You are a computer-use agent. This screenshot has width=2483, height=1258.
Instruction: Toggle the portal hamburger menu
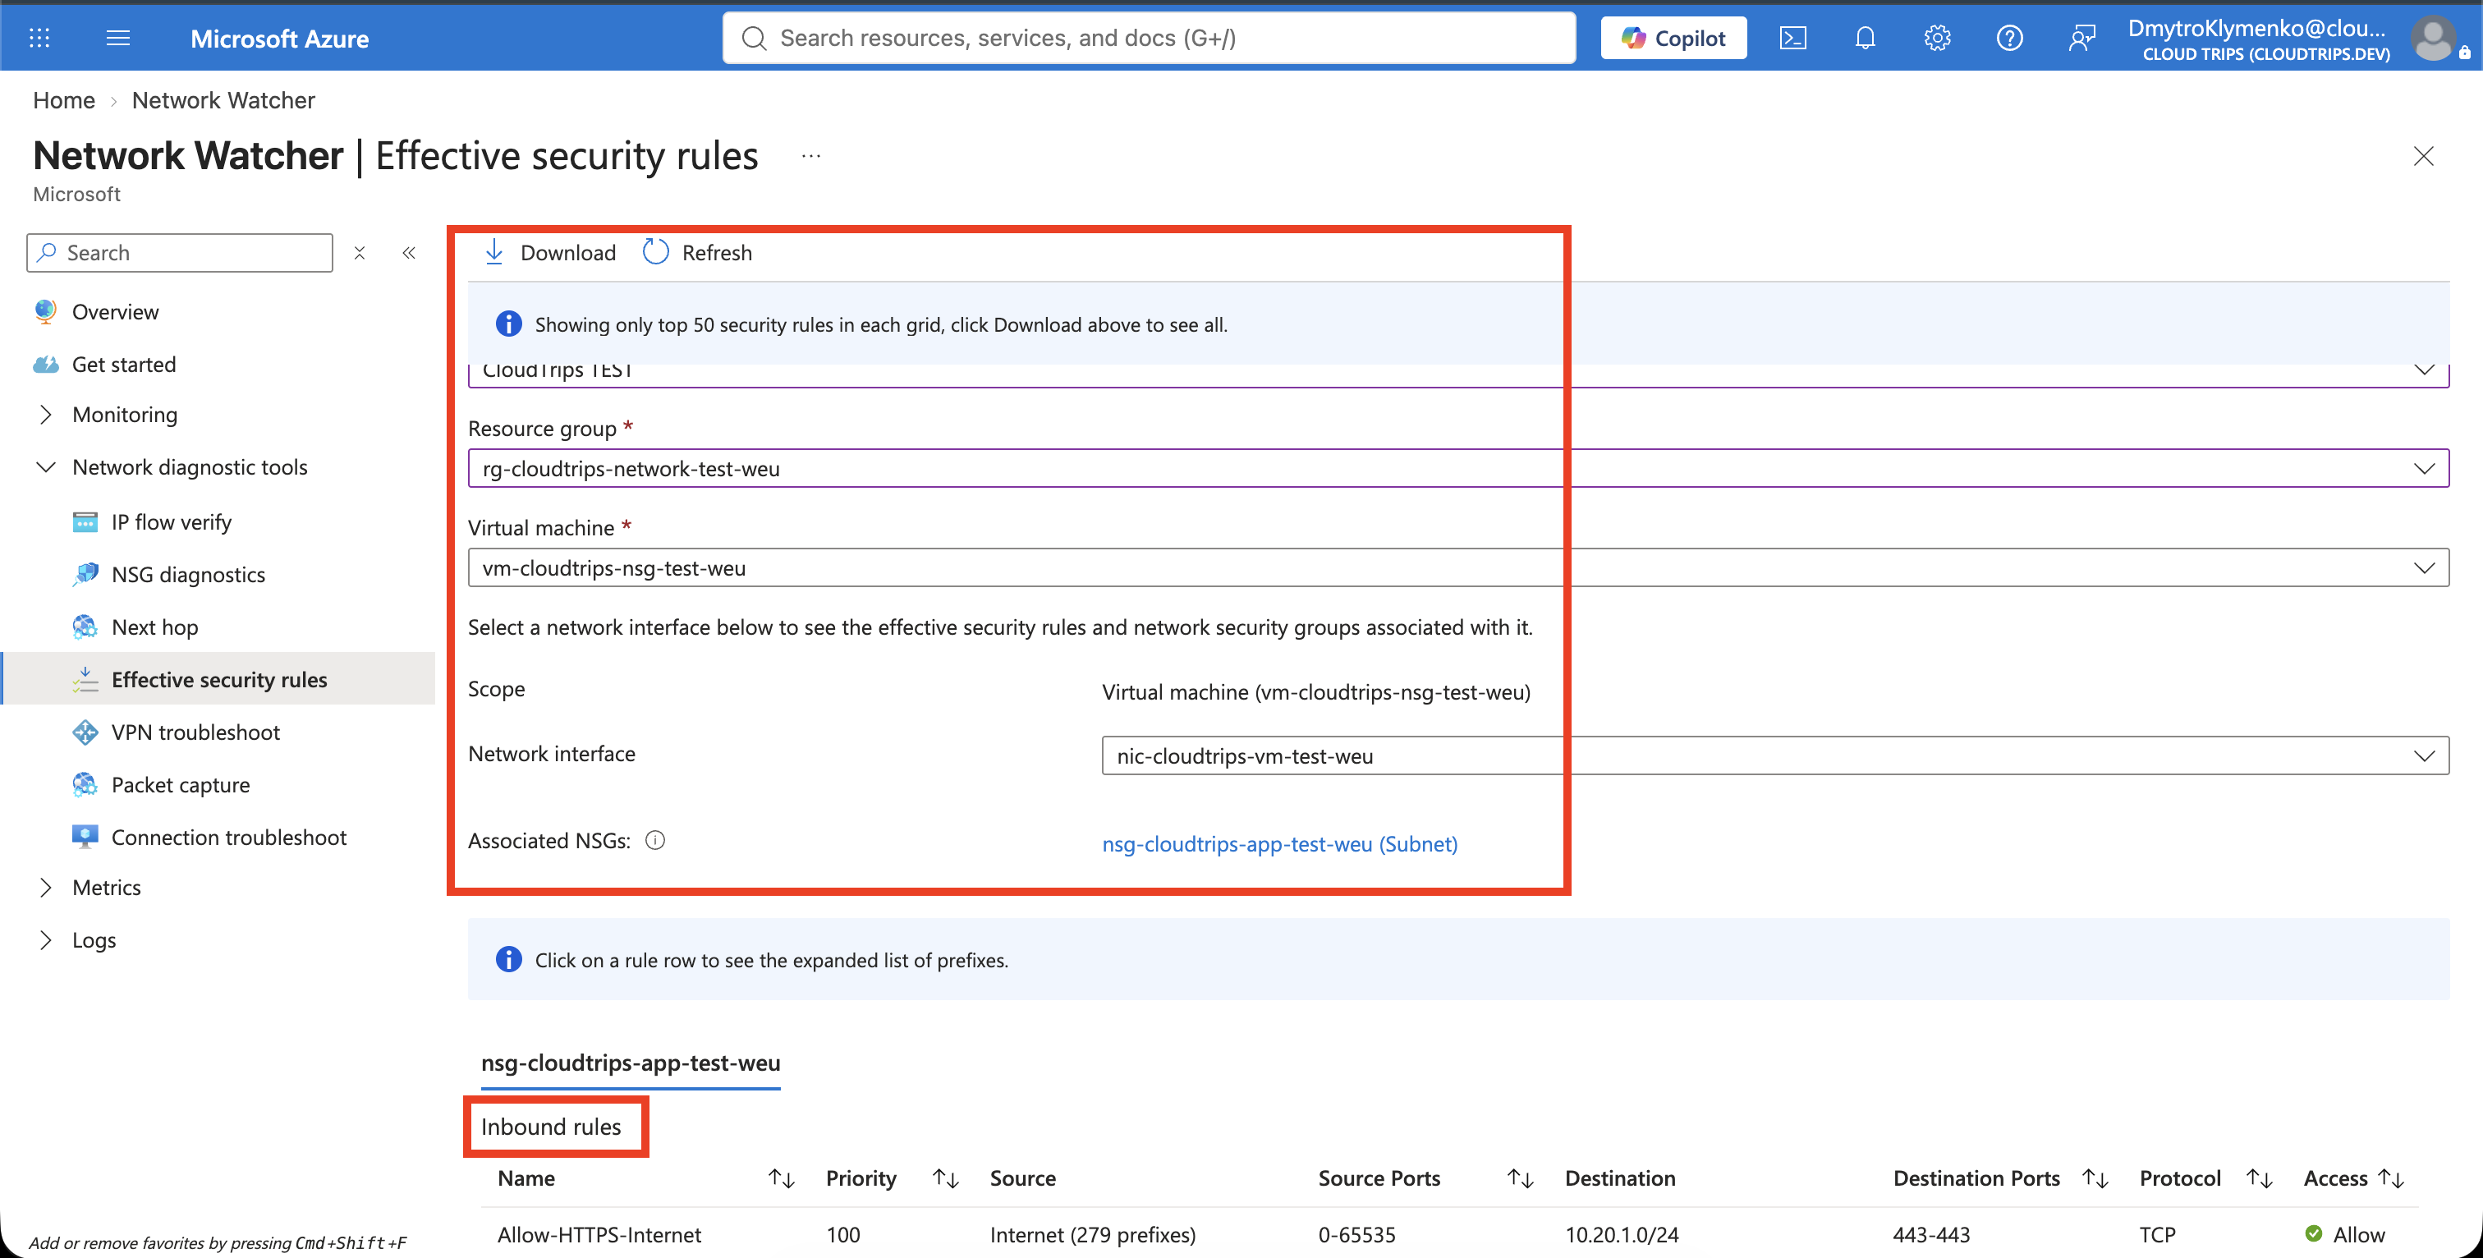pos(117,38)
